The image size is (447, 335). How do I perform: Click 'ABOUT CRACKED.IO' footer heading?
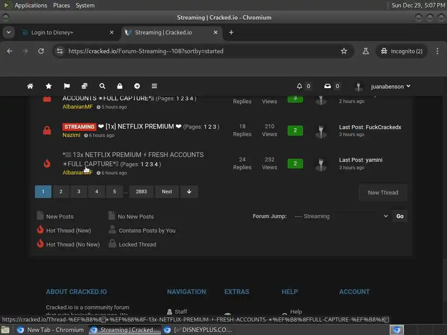(76, 292)
